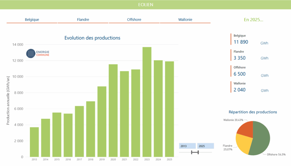This screenshot has width=291, height=166.
Task: Open the Offshore tab
Action: coord(134,20)
